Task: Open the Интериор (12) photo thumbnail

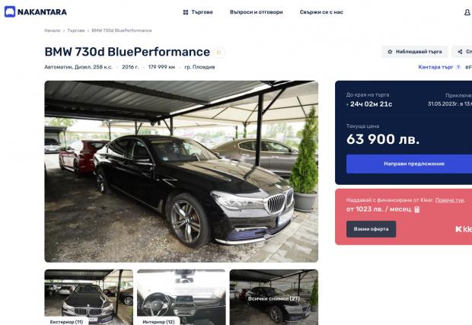Action: coord(181,297)
